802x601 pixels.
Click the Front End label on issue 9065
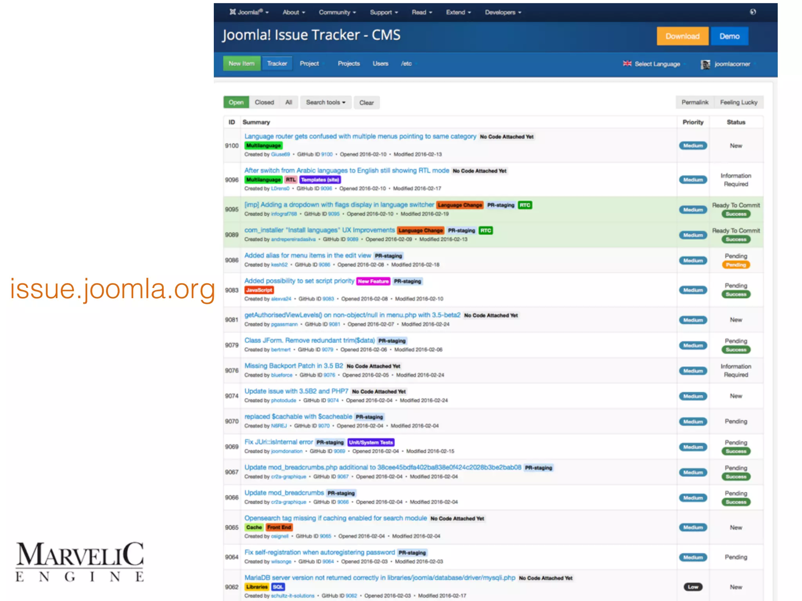279,527
